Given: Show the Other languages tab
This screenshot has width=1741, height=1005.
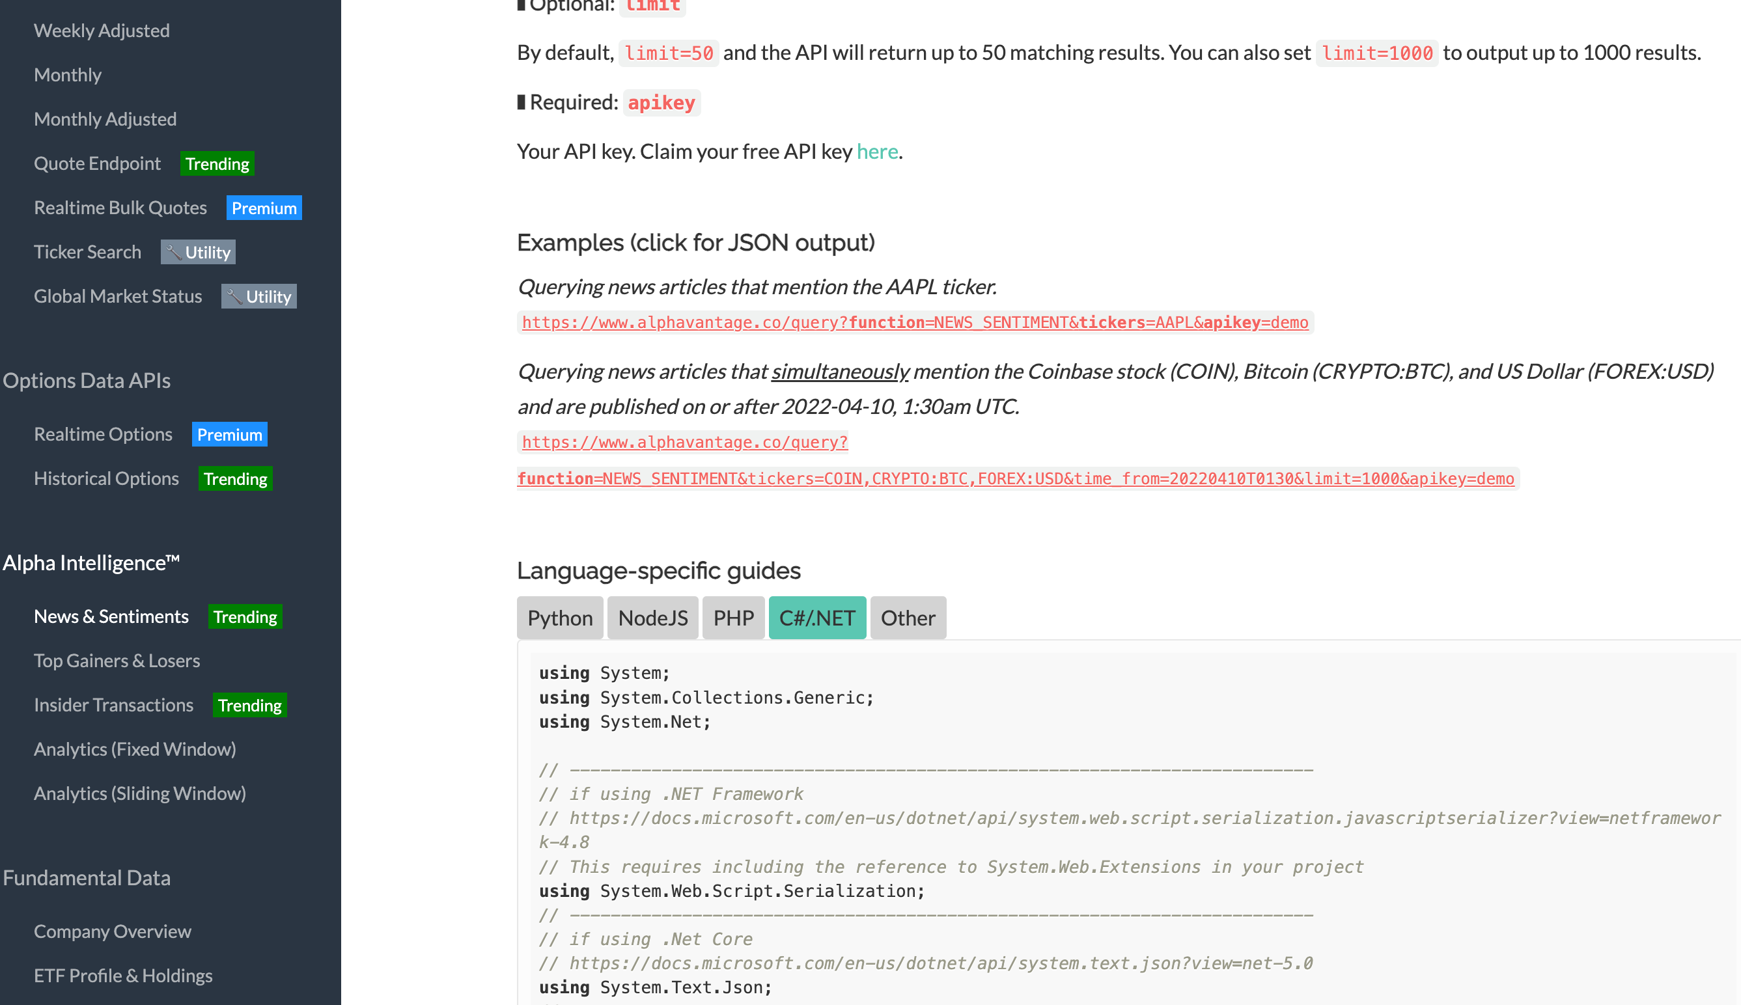Looking at the screenshot, I should pyautogui.click(x=907, y=618).
